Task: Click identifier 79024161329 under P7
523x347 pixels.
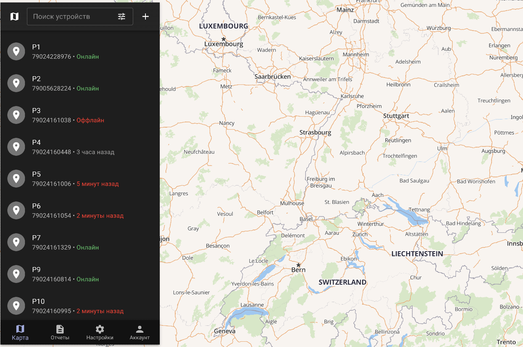Action: [x=52, y=248]
